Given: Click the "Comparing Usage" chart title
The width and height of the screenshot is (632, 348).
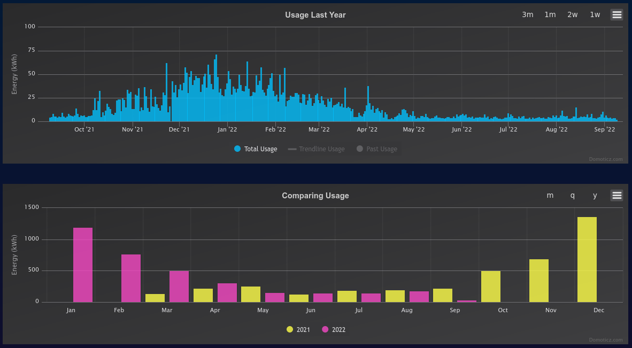Looking at the screenshot, I should pos(315,196).
